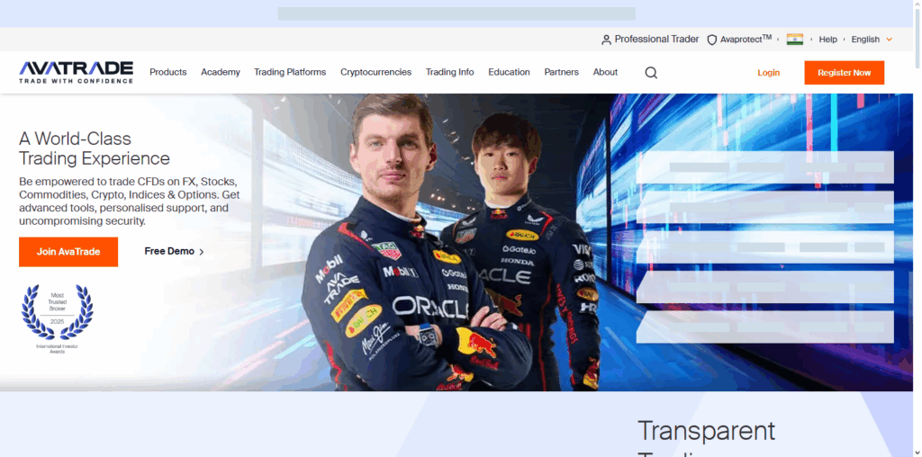This screenshot has height=457, width=922.
Task: Expand the English language dropdown
Action: click(872, 40)
